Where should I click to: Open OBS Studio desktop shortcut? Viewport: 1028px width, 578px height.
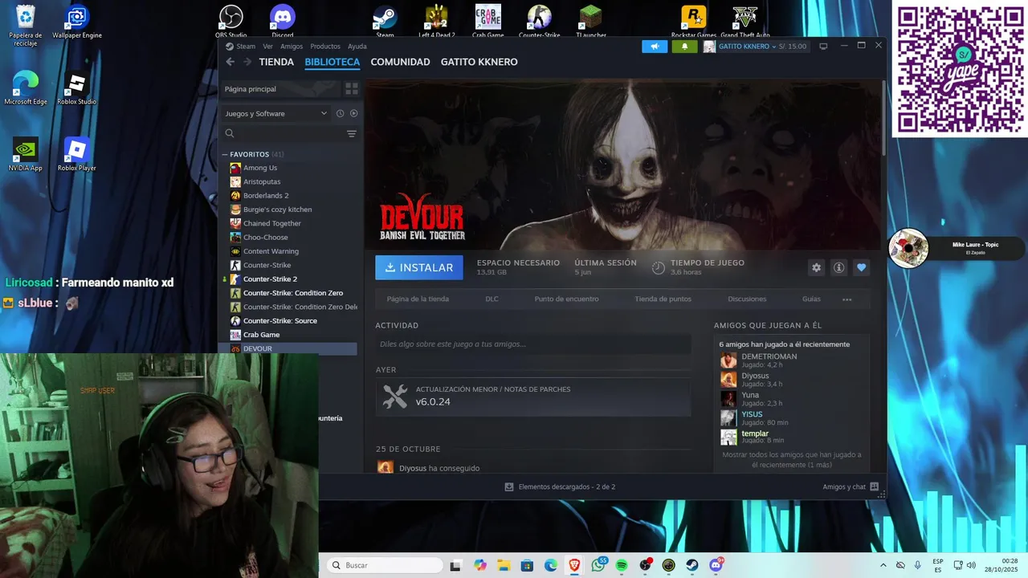(x=230, y=22)
